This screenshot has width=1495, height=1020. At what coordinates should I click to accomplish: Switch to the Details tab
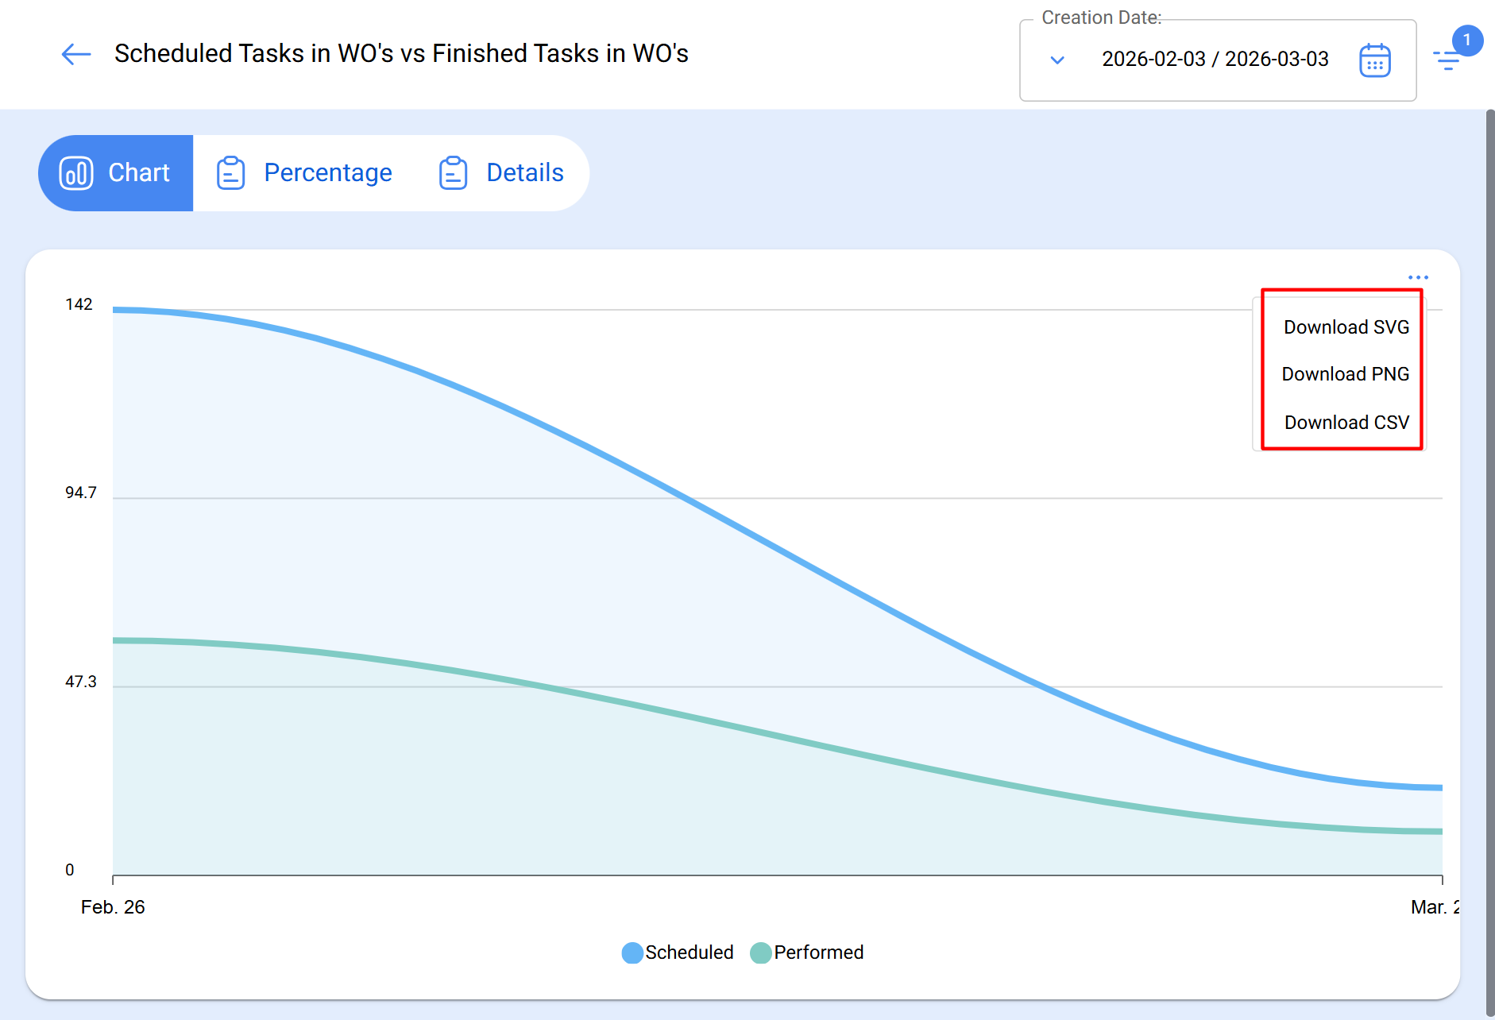tap(524, 173)
